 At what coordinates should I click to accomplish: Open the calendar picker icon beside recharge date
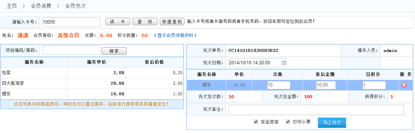click(283, 63)
